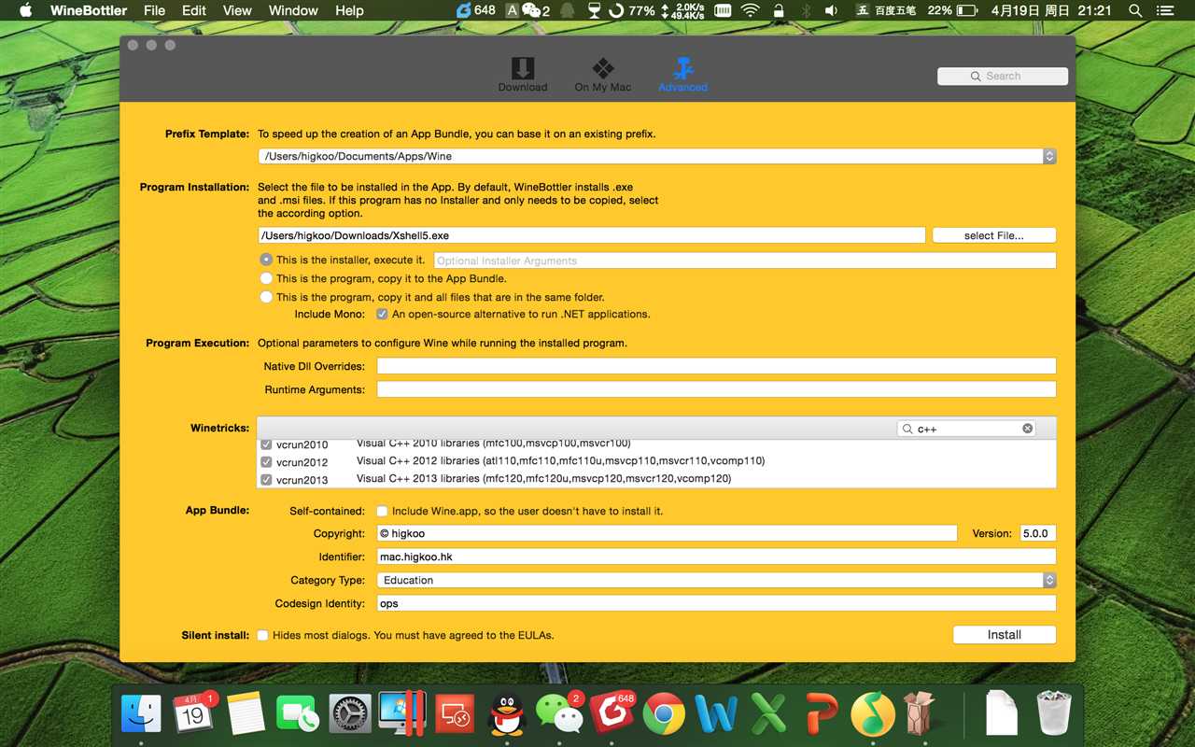1195x747 pixels.
Task: Open QQ Music in Dock
Action: click(x=873, y=714)
